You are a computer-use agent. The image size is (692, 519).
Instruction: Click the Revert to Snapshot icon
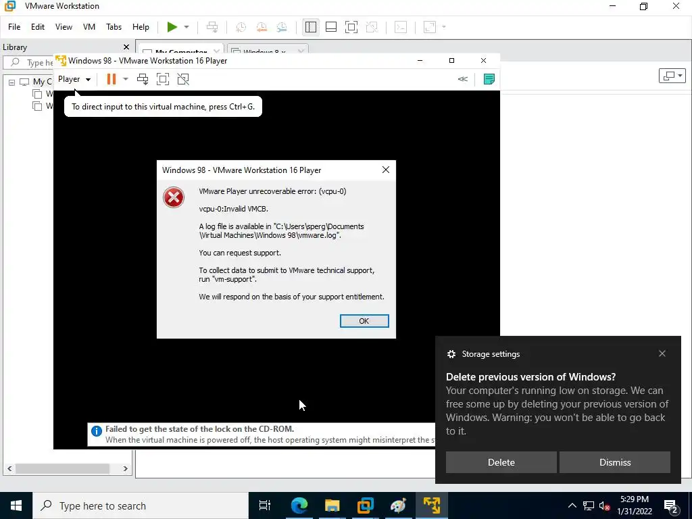[x=262, y=27]
